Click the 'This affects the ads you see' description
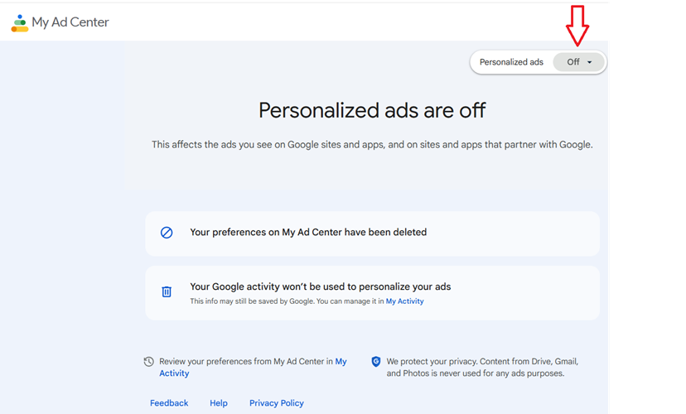Screen dimensions: 686x414 pos(372,145)
